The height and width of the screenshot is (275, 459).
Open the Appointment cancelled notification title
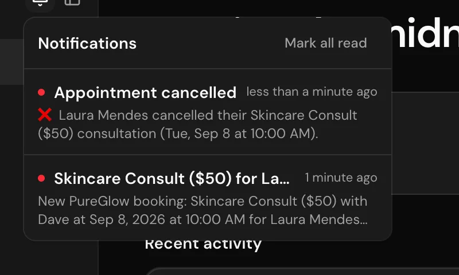click(145, 93)
